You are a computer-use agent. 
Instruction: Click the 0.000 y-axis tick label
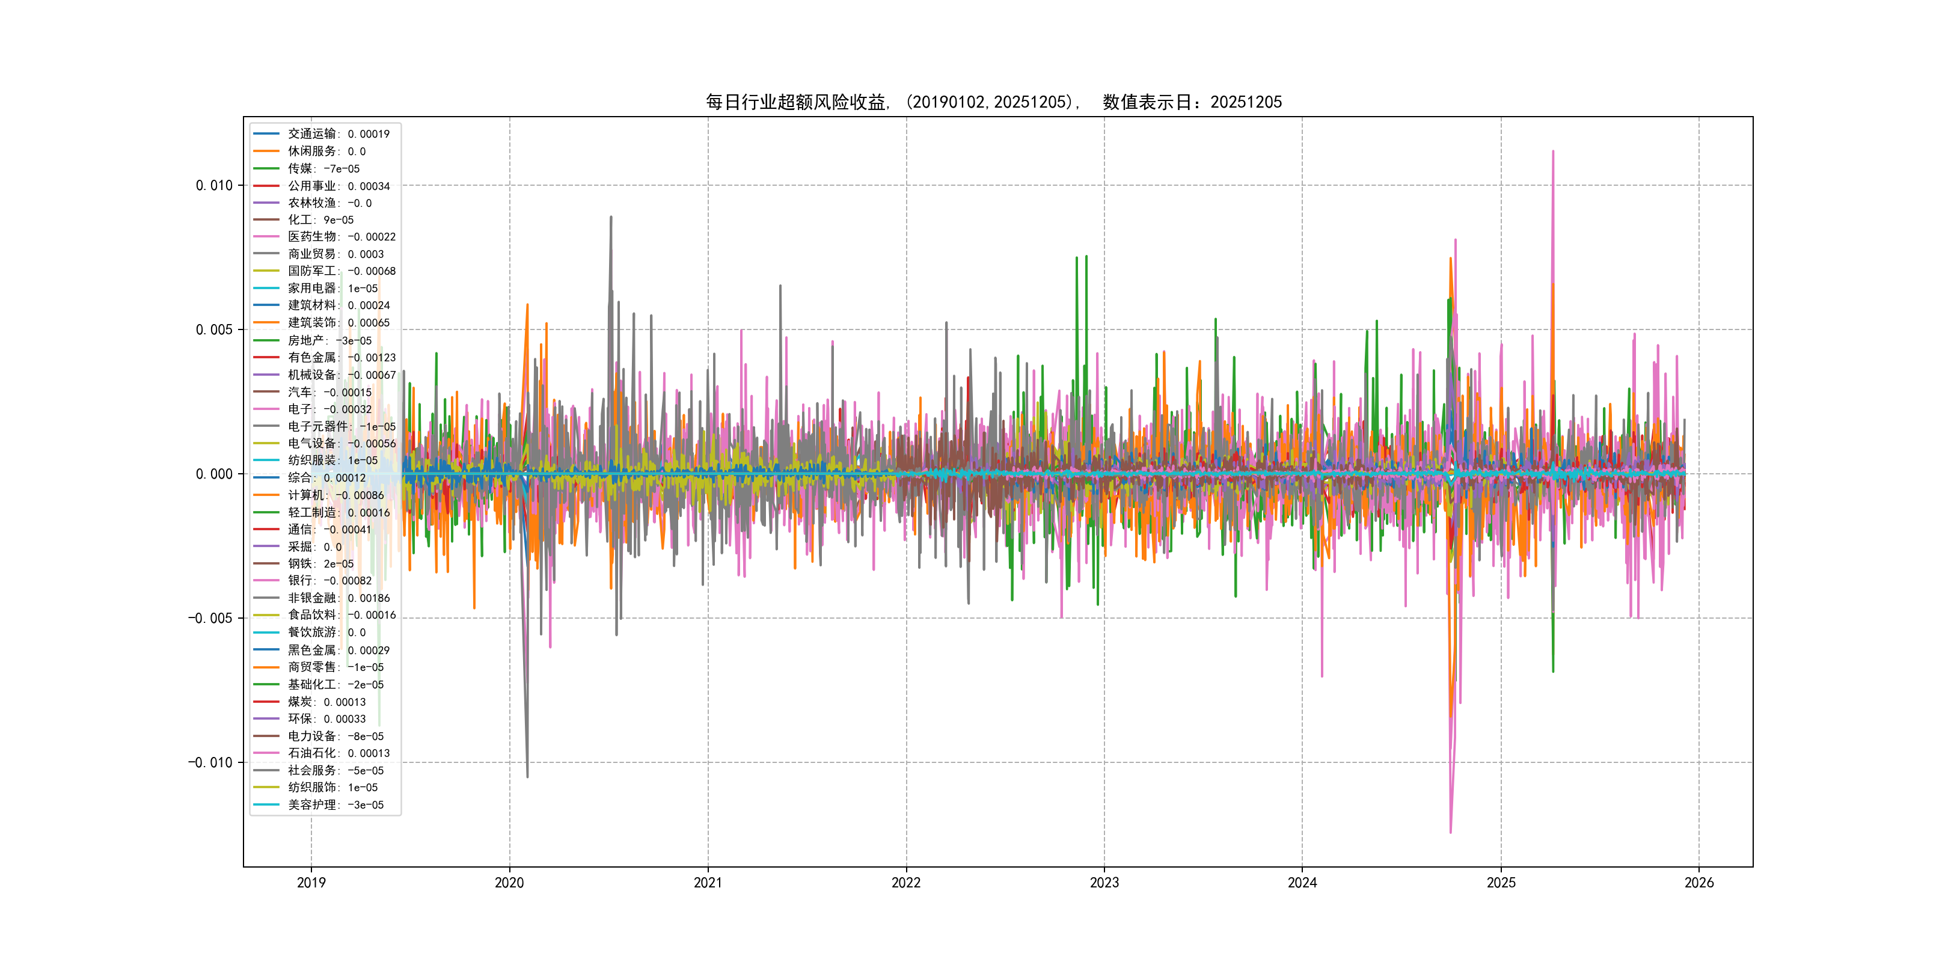214,474
